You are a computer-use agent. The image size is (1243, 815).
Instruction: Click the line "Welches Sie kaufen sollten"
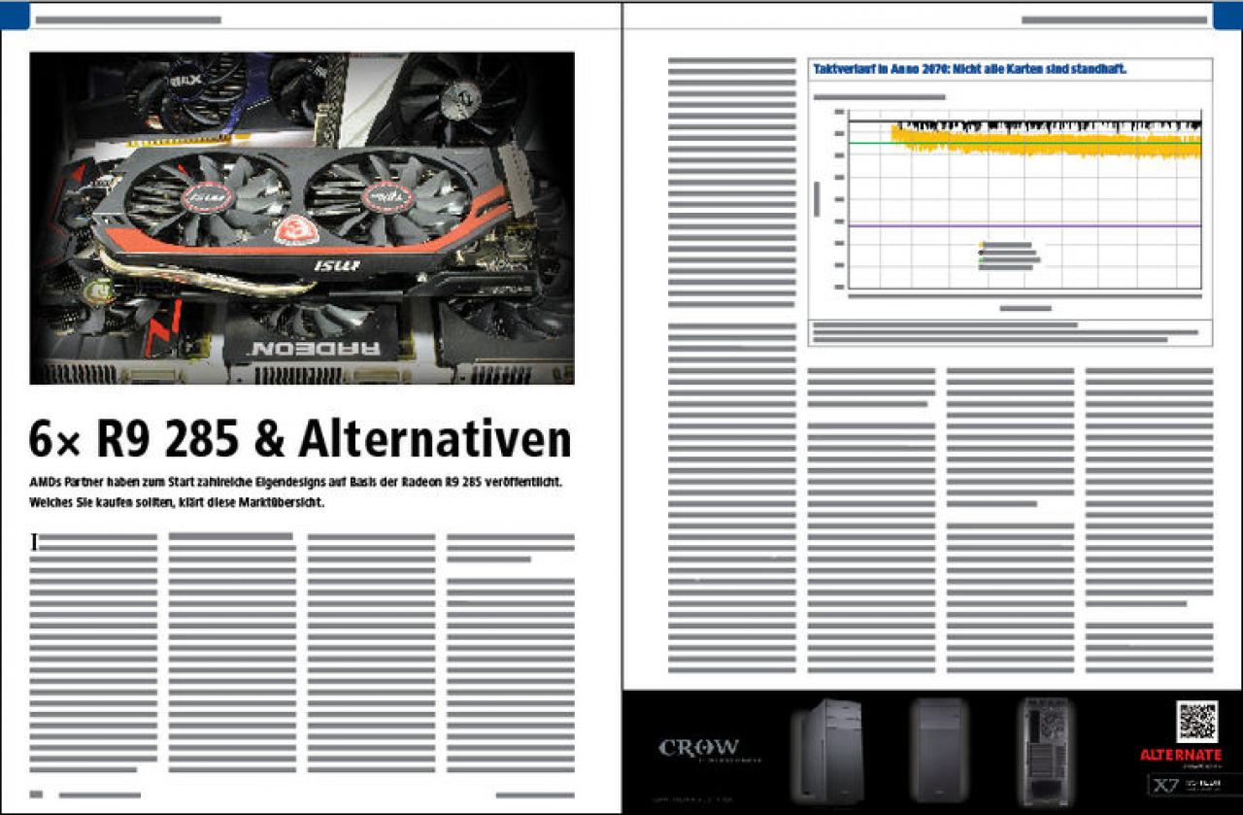176,504
